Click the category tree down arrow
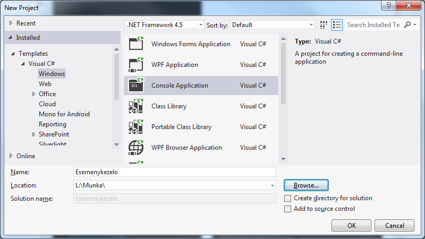 click(116, 144)
